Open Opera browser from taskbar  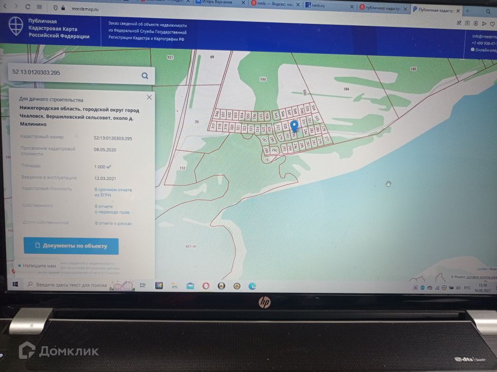click(x=206, y=286)
